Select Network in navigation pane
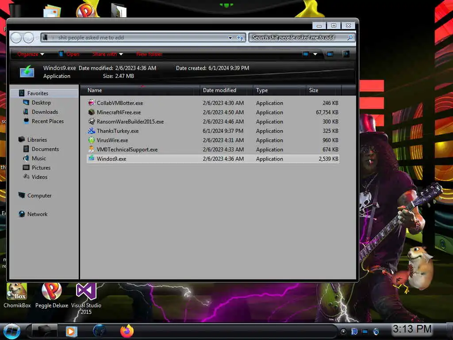The image size is (453, 340). 37,214
